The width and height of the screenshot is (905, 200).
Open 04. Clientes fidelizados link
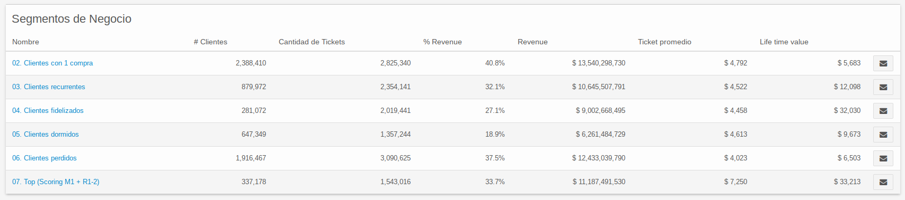tap(48, 110)
